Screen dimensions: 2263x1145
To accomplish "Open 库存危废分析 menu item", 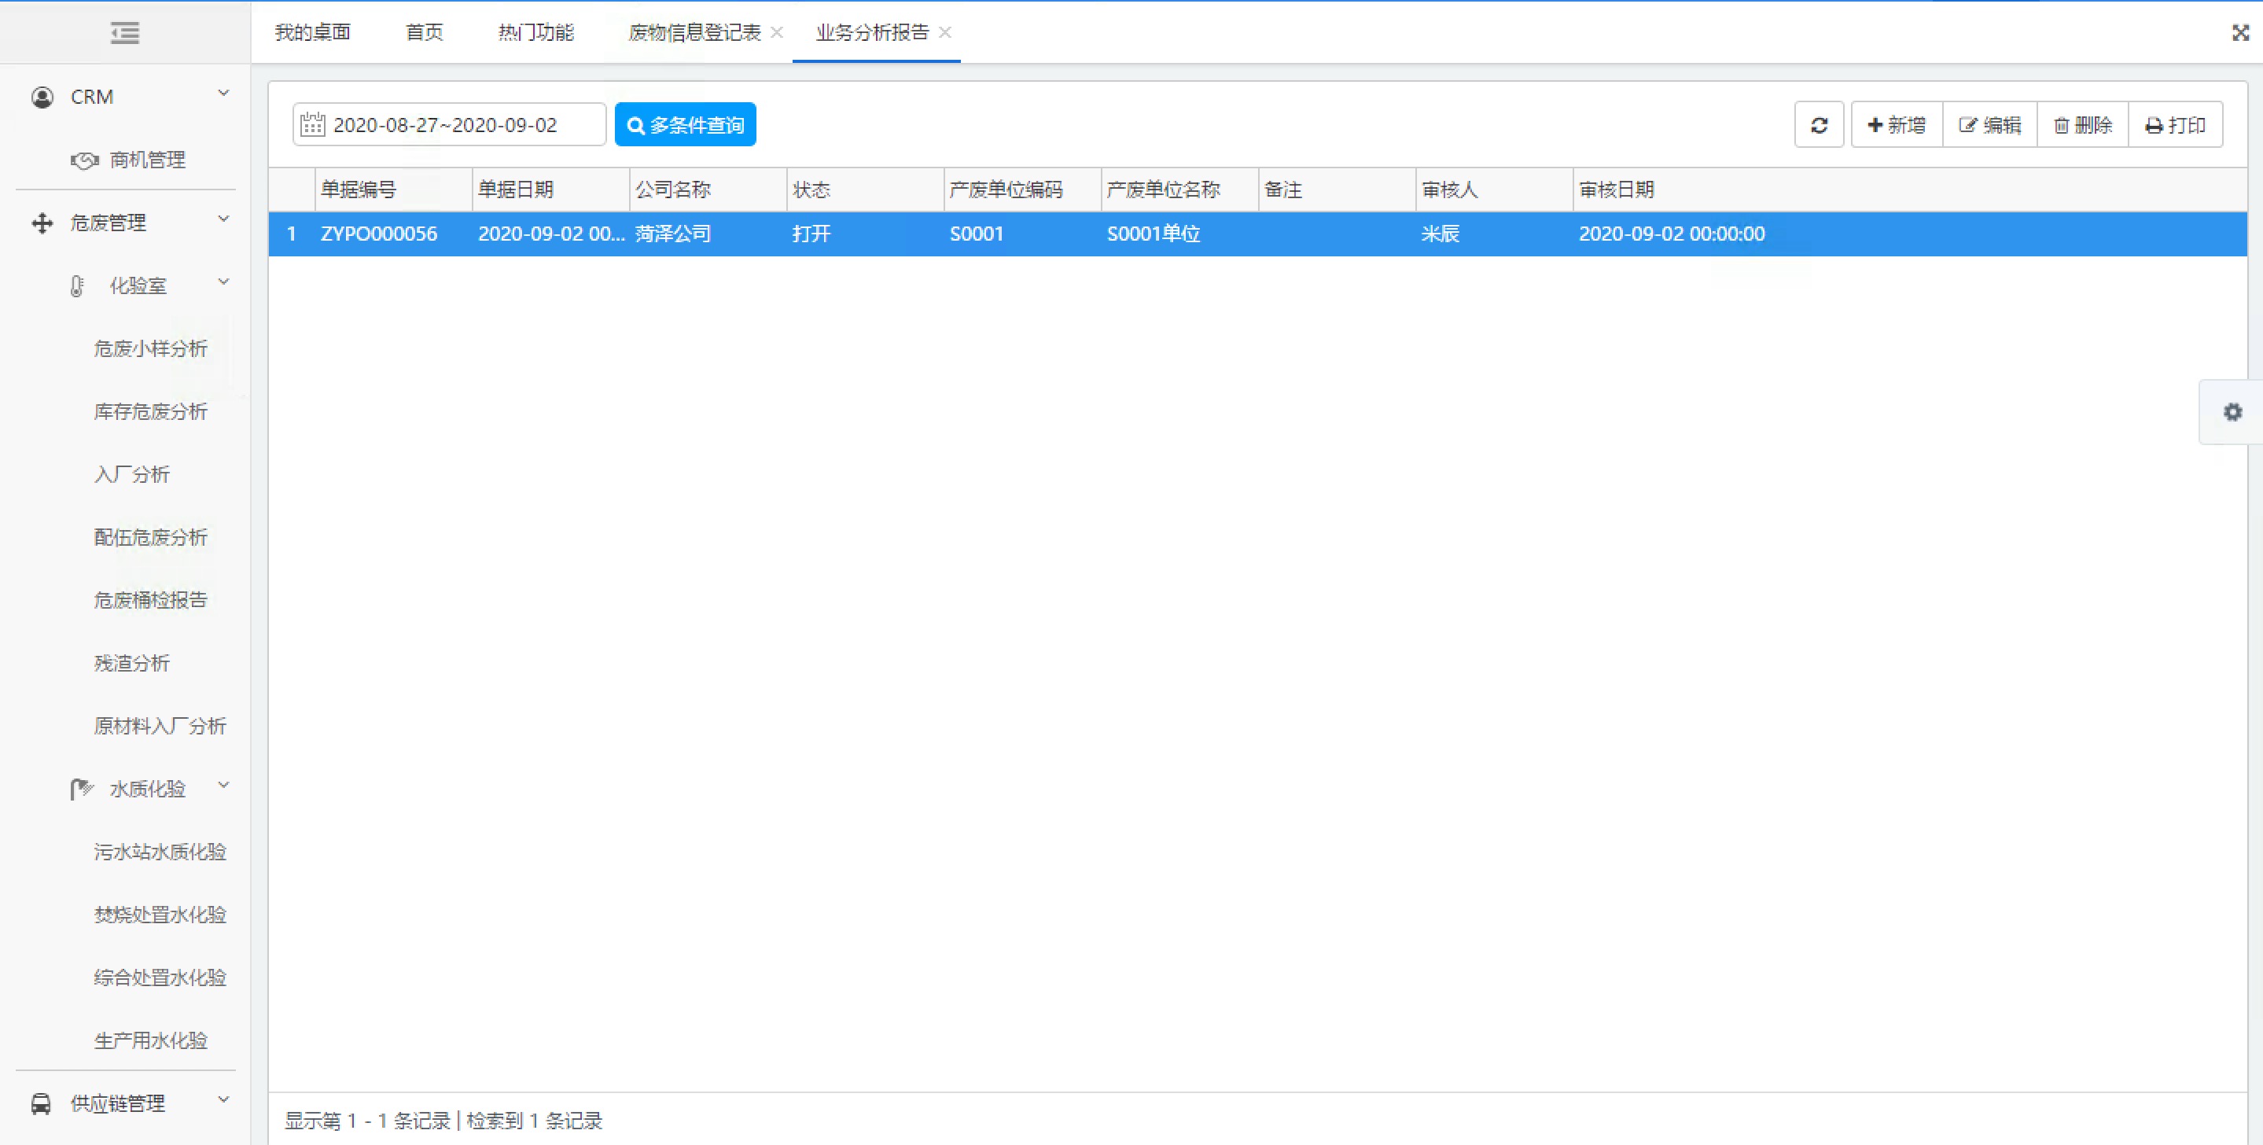I will coord(150,411).
